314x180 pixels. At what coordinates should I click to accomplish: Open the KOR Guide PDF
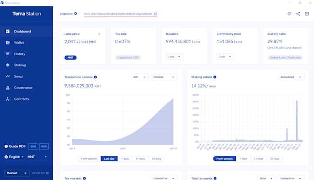[x=44, y=147]
